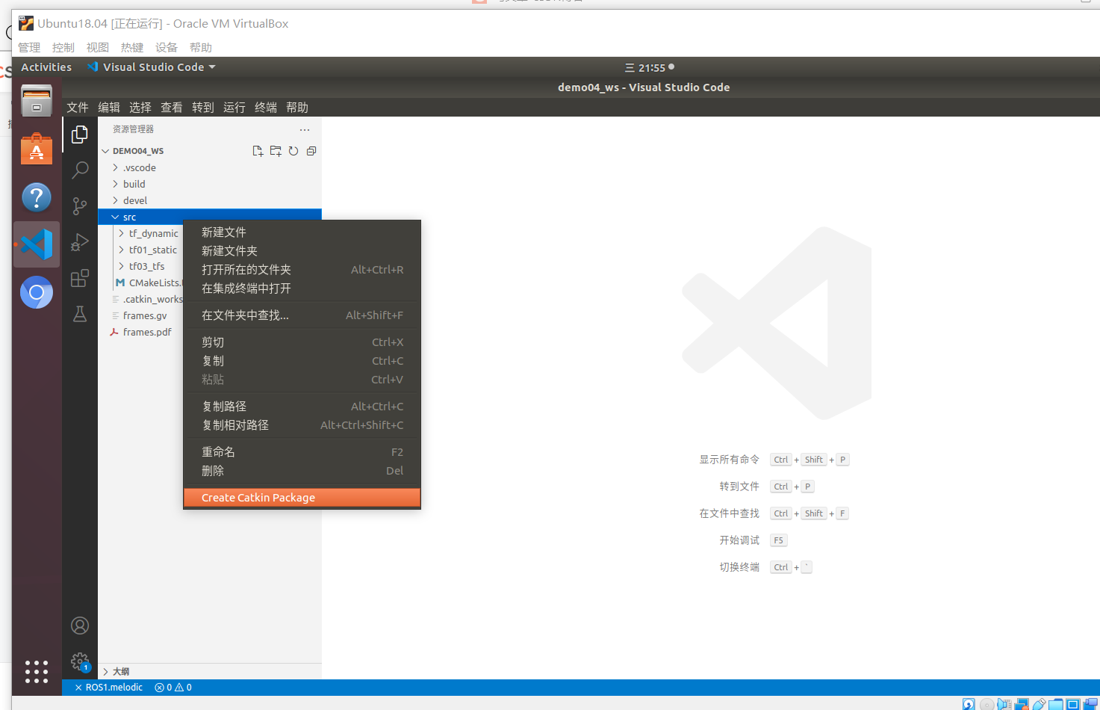Click errors and warnings status indicator
This screenshot has height=710, width=1100.
point(173,688)
